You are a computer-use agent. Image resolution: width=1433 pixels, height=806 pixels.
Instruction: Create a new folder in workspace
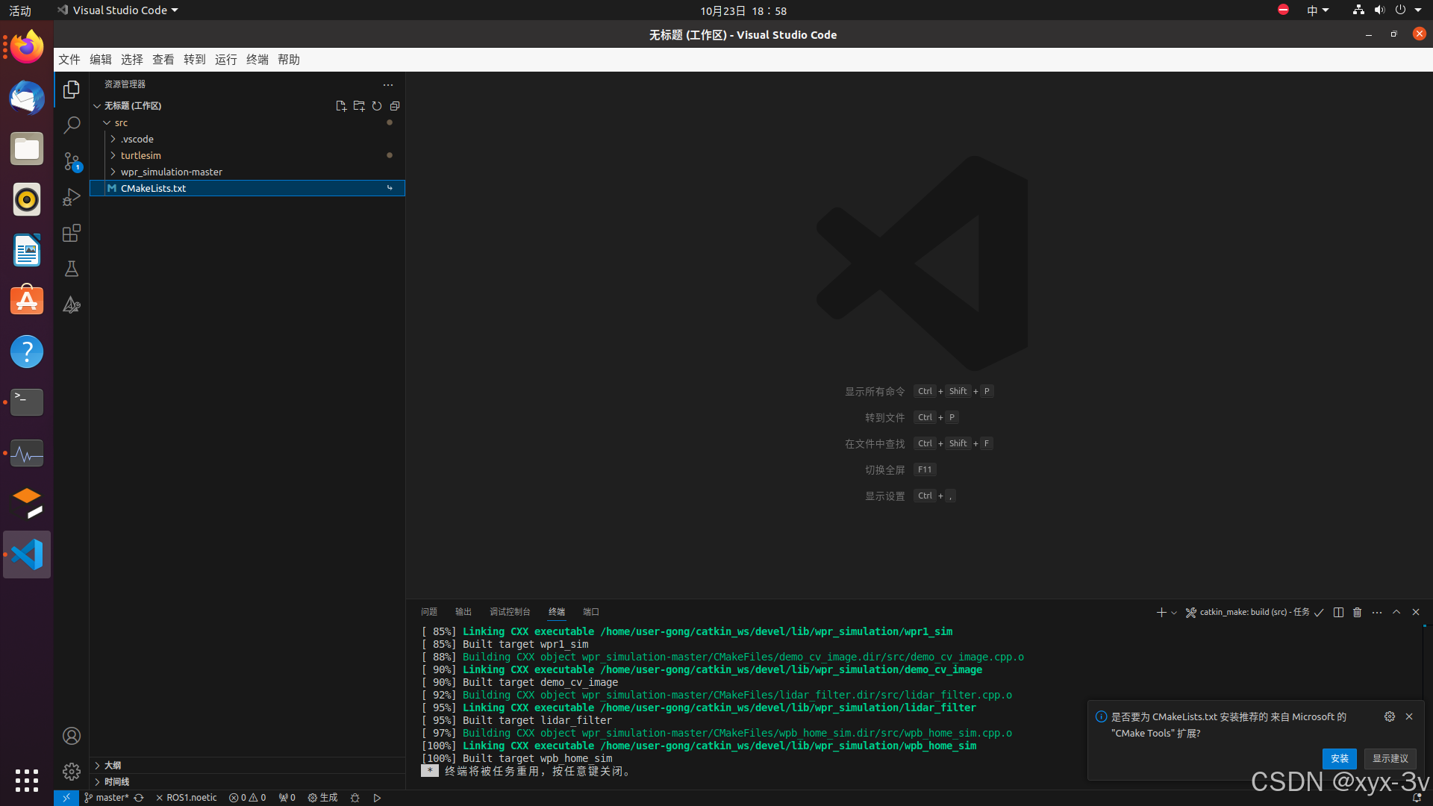tap(359, 106)
